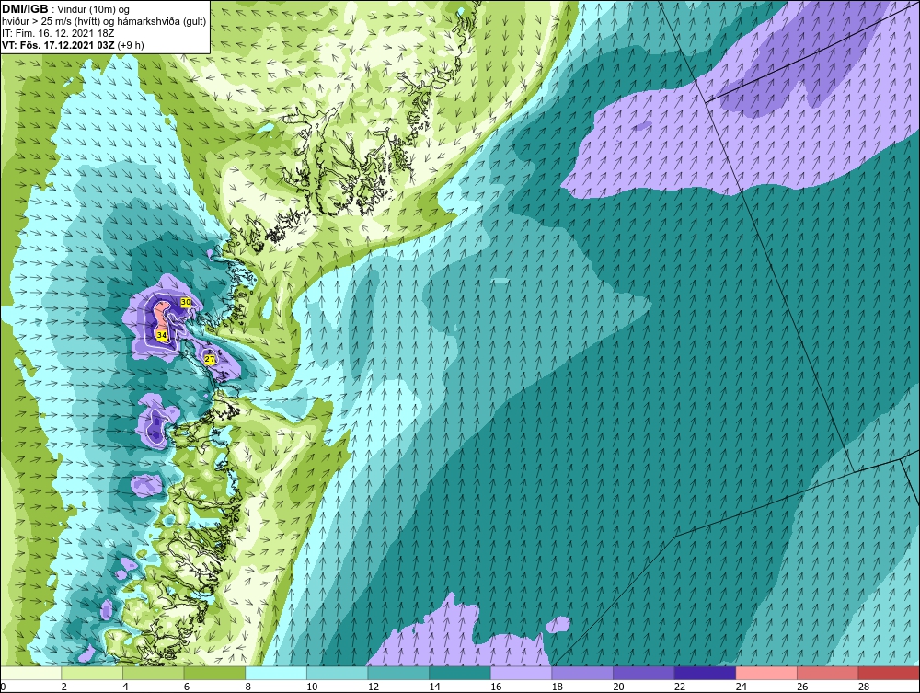Image resolution: width=920 pixels, height=693 pixels.
Task: Click the legend scale value 2
Action: pos(64,687)
